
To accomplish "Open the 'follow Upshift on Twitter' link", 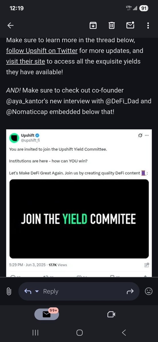I will (x=42, y=51).
